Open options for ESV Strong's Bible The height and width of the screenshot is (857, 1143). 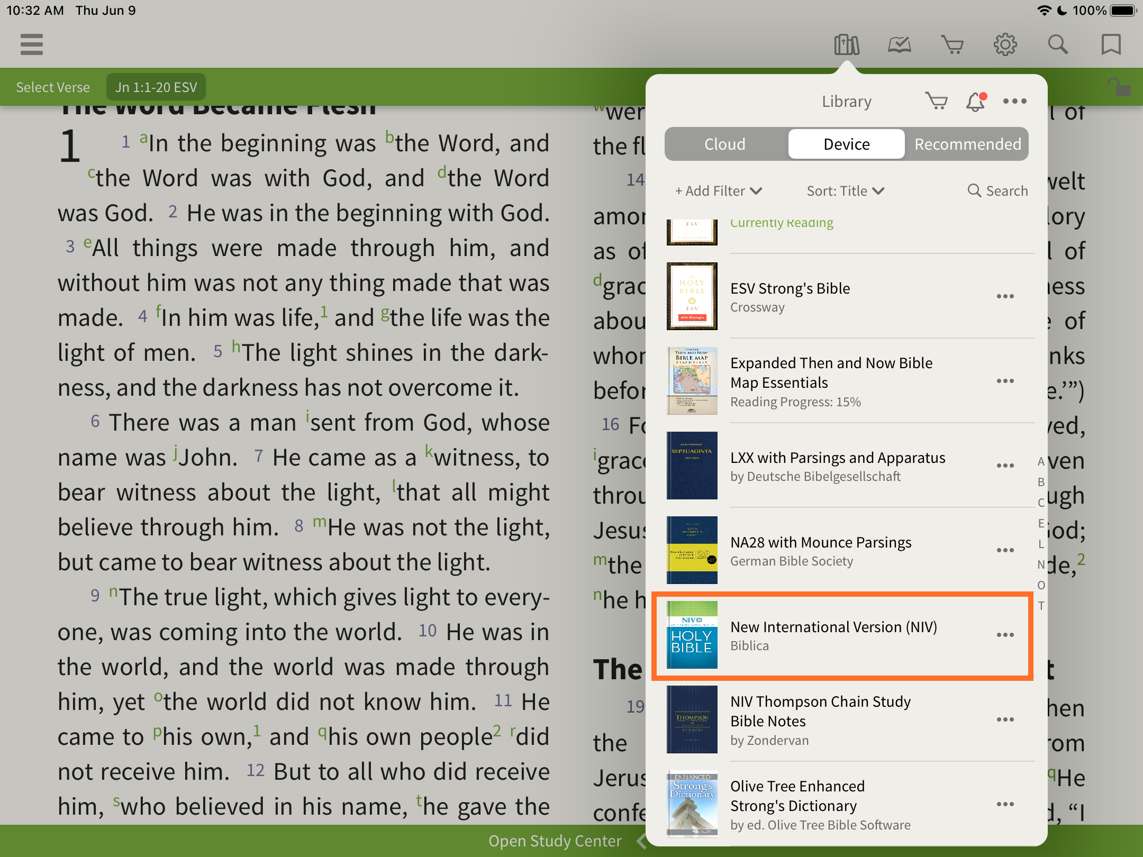1005,296
